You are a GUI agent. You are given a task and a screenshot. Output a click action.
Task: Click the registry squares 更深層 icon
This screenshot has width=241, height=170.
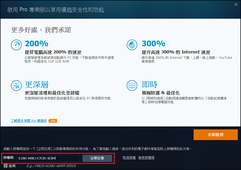click(16, 86)
